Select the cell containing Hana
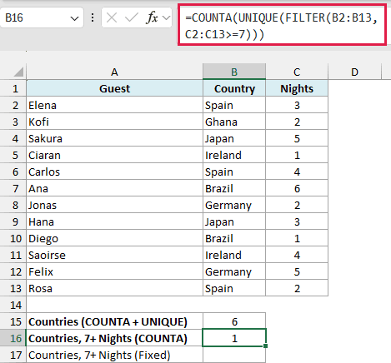This screenshot has height=363, width=391. 114,221
